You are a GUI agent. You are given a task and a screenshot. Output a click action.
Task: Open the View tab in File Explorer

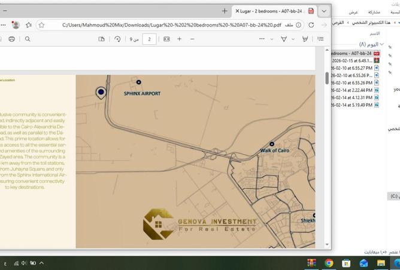click(x=353, y=12)
